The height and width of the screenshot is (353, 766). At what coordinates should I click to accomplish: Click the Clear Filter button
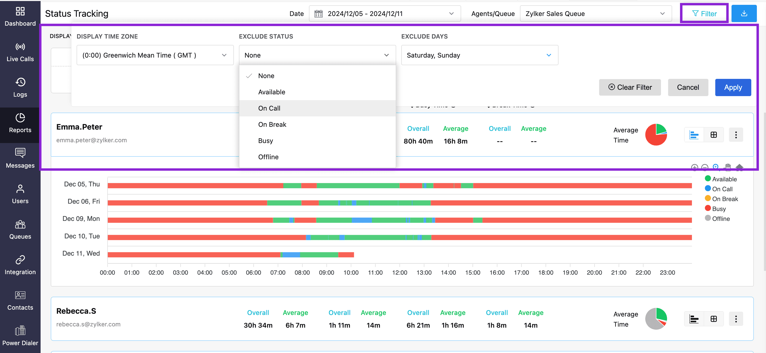coord(630,87)
